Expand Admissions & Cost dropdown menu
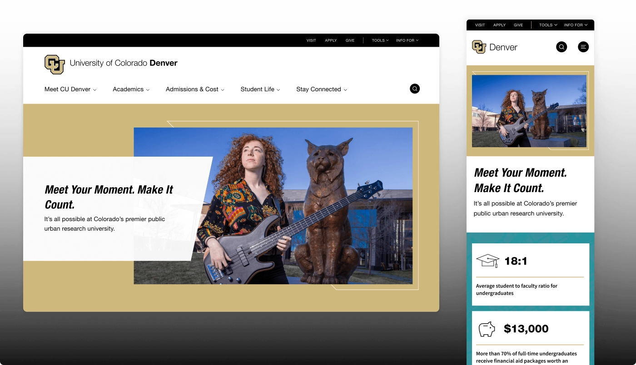This screenshot has height=365, width=636. point(195,89)
